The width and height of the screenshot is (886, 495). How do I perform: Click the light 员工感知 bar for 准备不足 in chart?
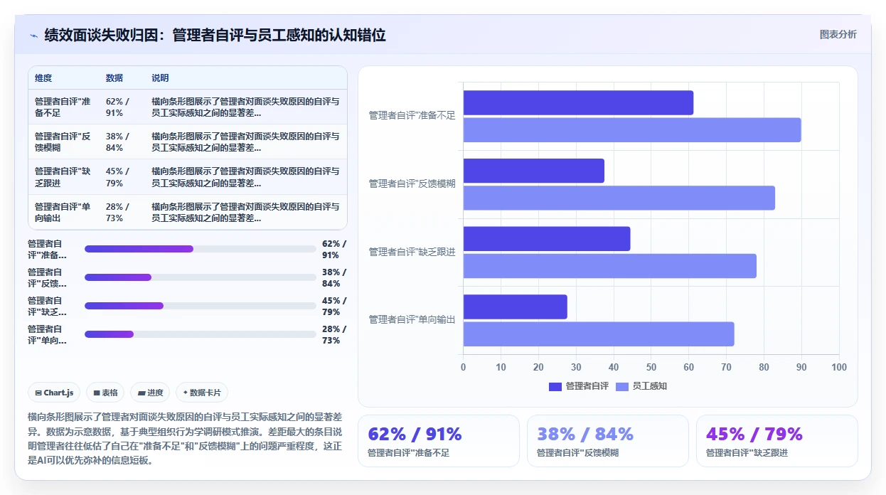pos(632,130)
